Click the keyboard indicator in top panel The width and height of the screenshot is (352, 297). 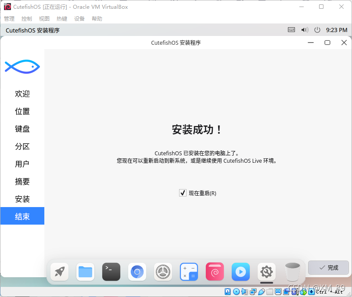click(291, 30)
